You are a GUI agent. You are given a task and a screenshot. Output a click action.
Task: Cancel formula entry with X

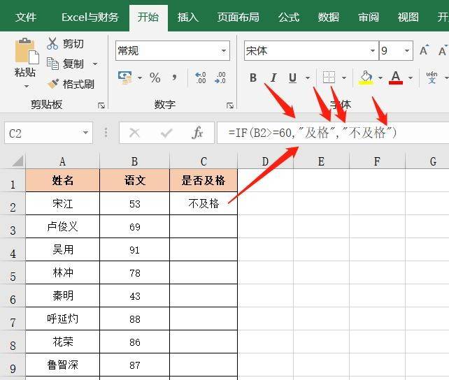click(134, 133)
